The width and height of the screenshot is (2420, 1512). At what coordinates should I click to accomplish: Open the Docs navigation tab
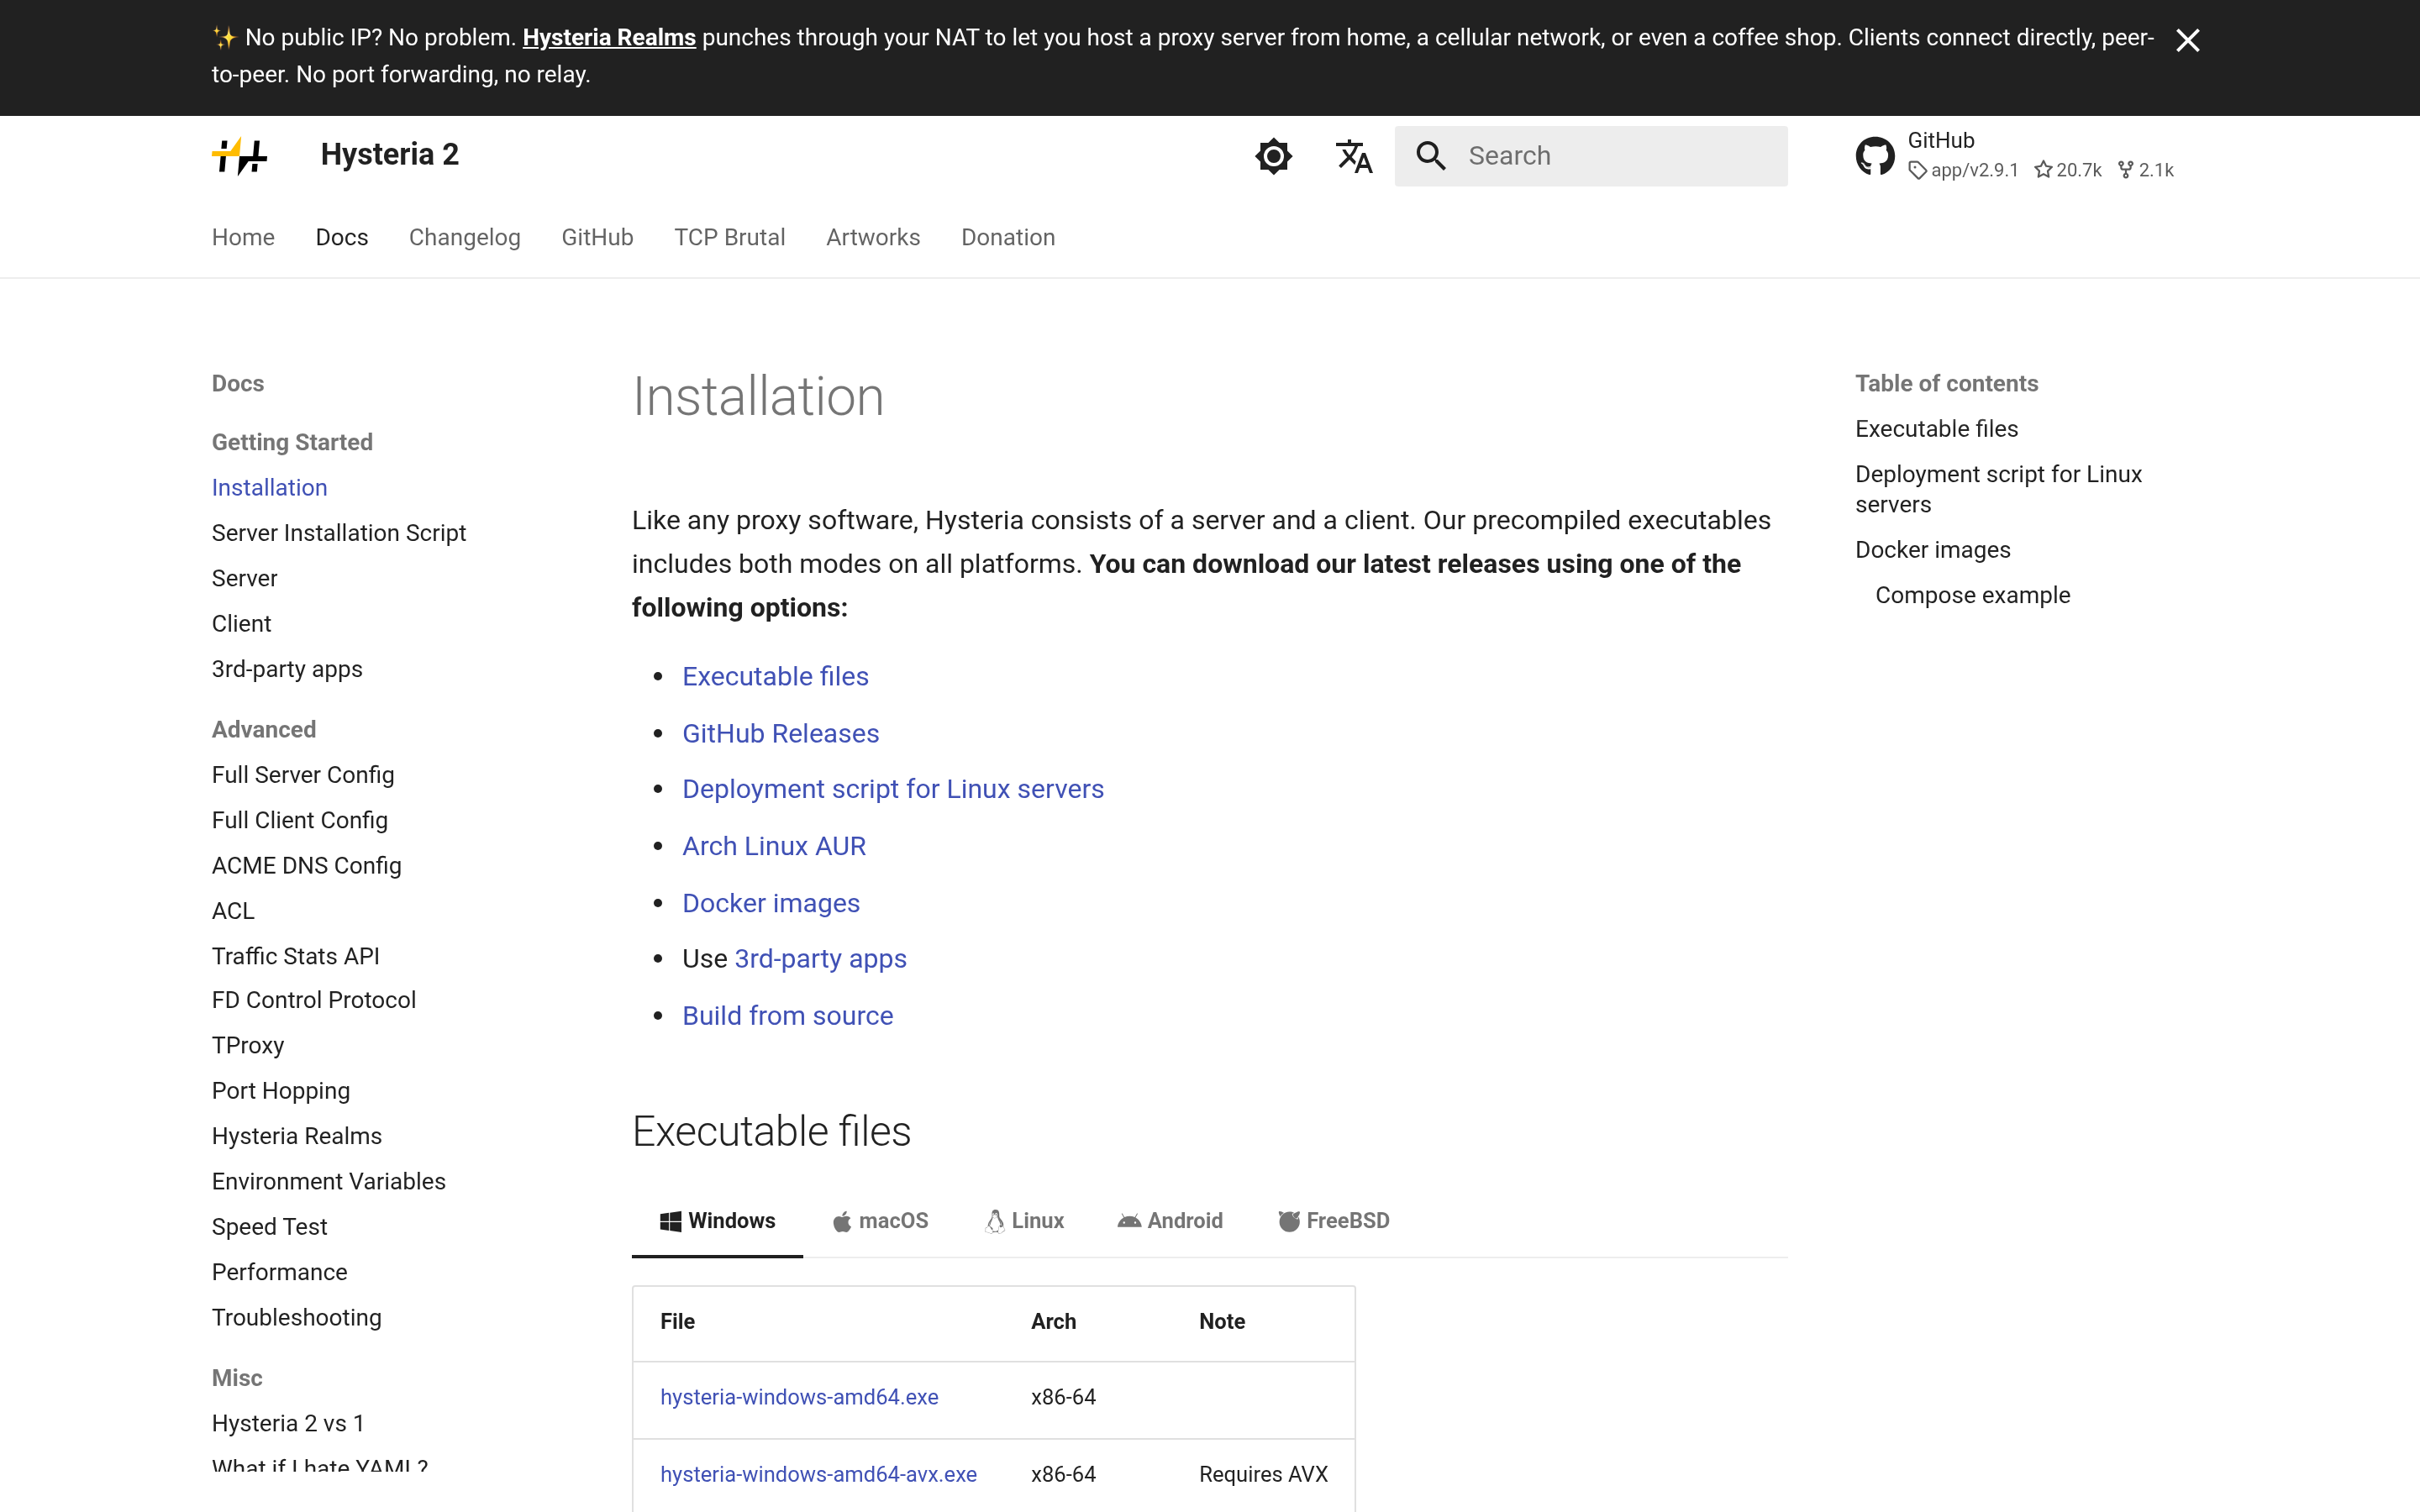pos(342,237)
